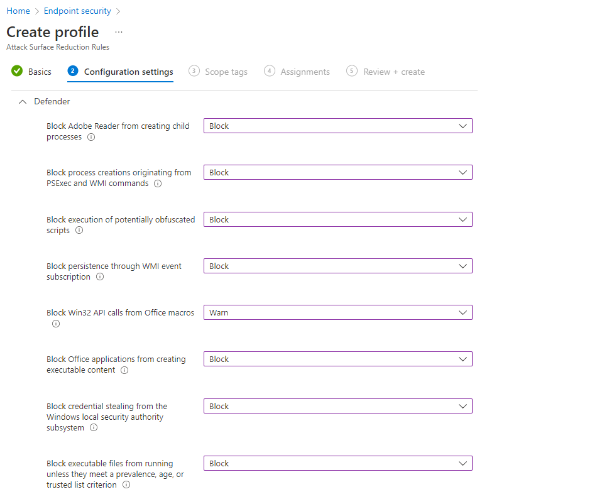Expand dropdown for credential stealing rule
The height and width of the screenshot is (504, 592).
338,406
